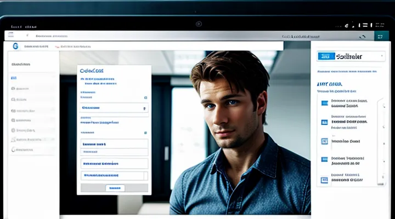Click the refresh icon beside the teal button
The height and width of the screenshot is (219, 395).
coord(362,36)
